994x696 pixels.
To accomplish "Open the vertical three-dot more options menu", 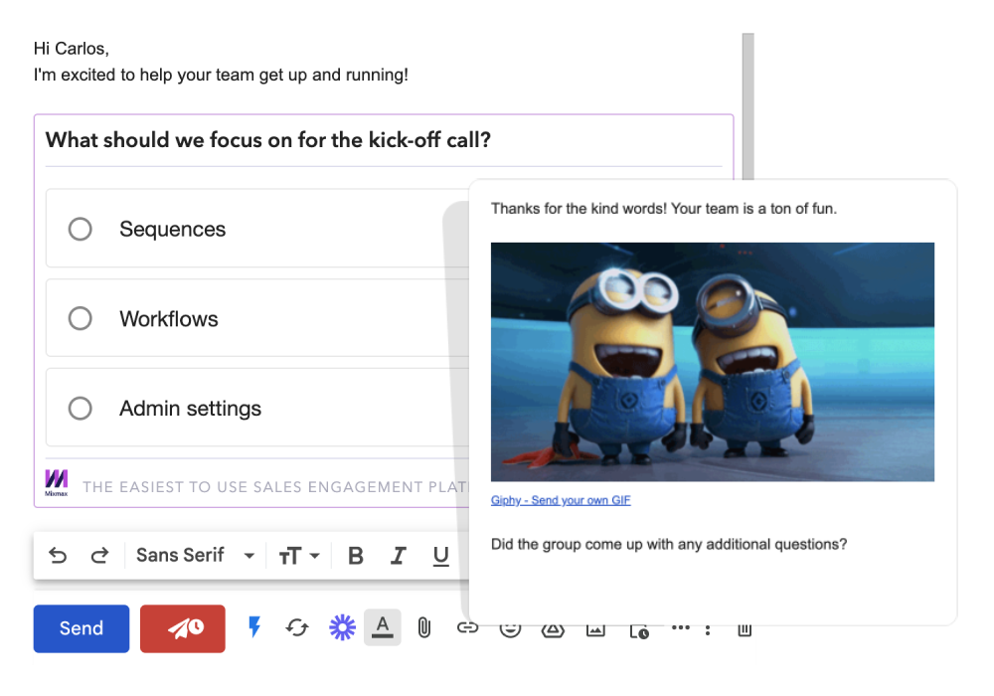I will point(708,630).
